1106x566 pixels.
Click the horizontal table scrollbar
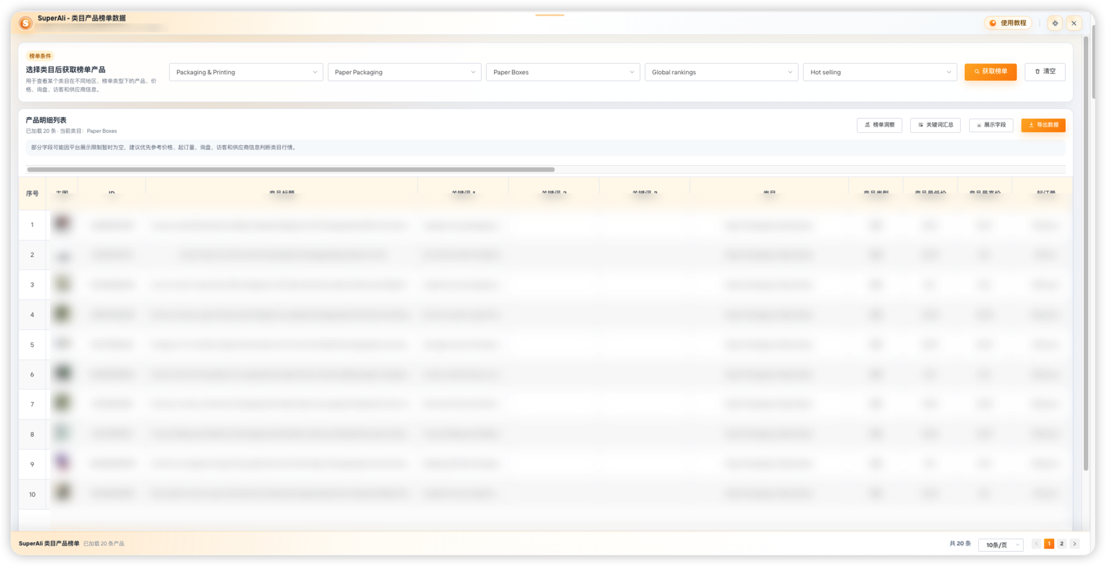pyautogui.click(x=291, y=169)
